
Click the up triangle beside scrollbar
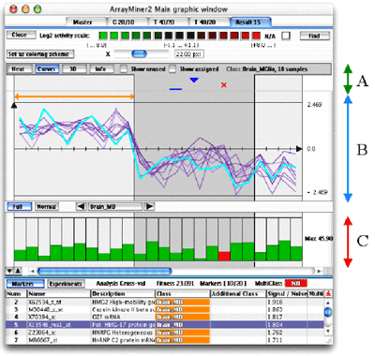coord(18,271)
